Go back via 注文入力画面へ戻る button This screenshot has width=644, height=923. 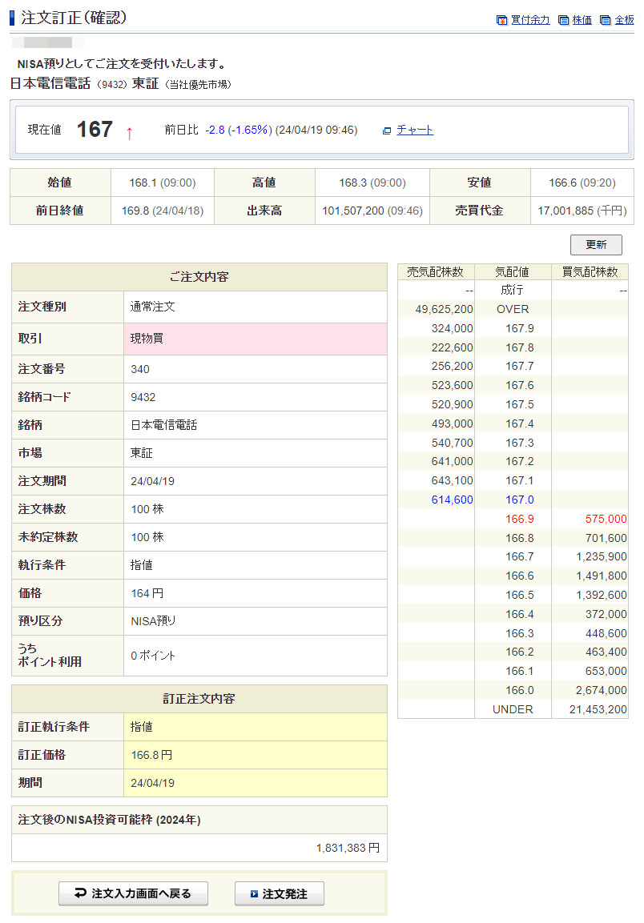click(133, 893)
